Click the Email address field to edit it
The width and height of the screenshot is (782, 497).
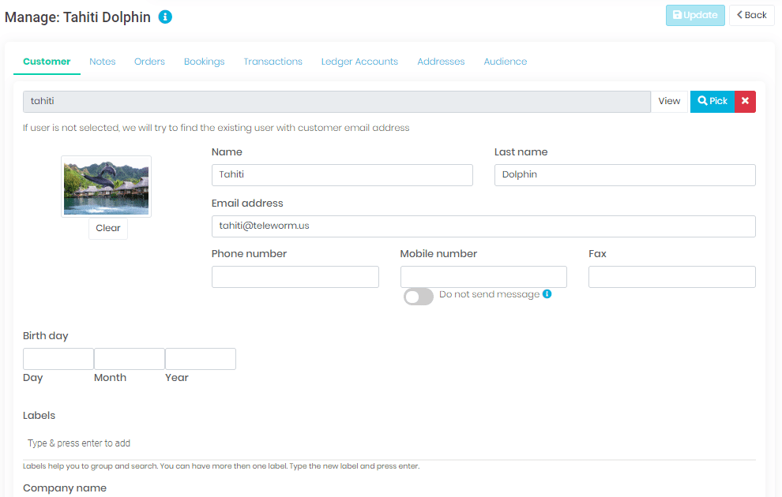coord(483,226)
